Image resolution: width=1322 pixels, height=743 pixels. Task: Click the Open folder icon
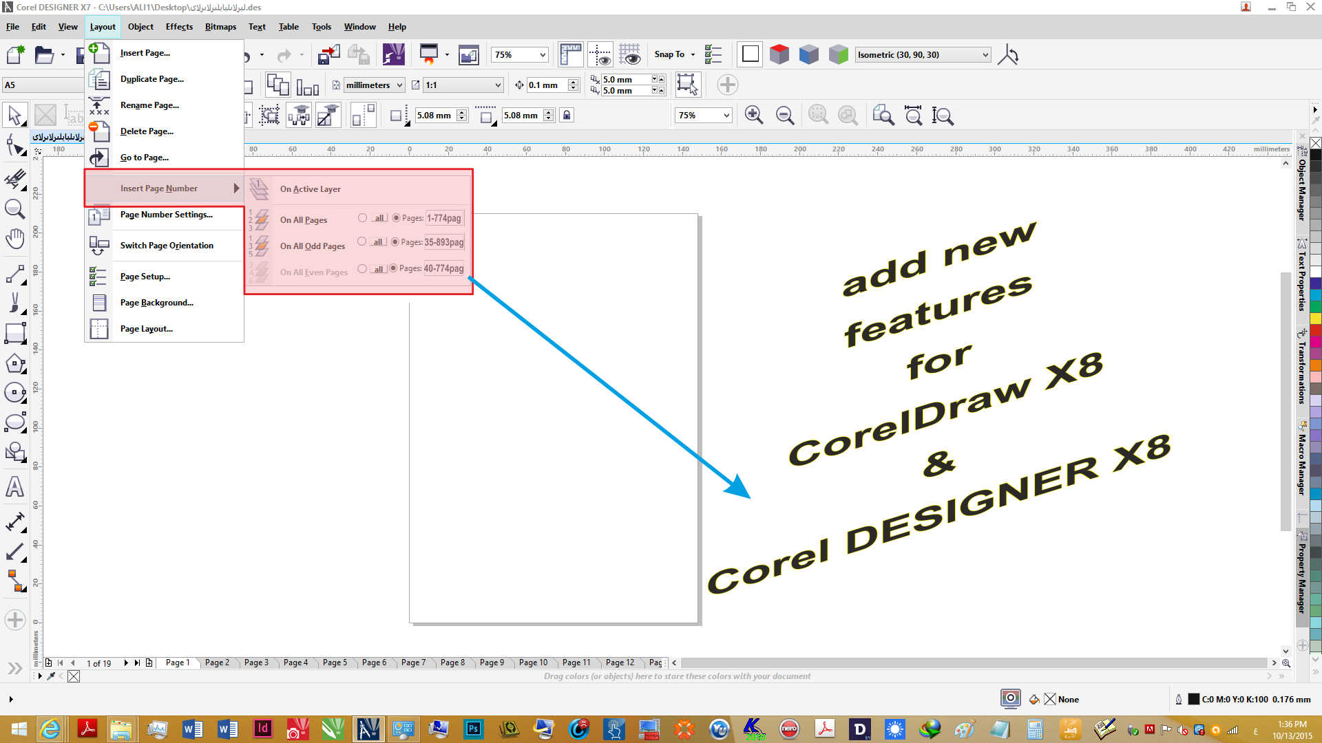[45, 54]
